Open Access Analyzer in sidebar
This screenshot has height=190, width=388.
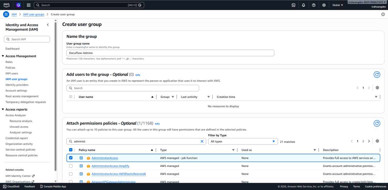pos(16,115)
